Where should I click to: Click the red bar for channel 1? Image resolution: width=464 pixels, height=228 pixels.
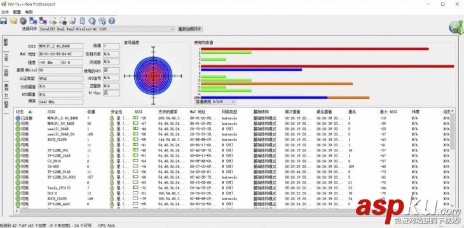pyautogui.click(x=315, y=49)
